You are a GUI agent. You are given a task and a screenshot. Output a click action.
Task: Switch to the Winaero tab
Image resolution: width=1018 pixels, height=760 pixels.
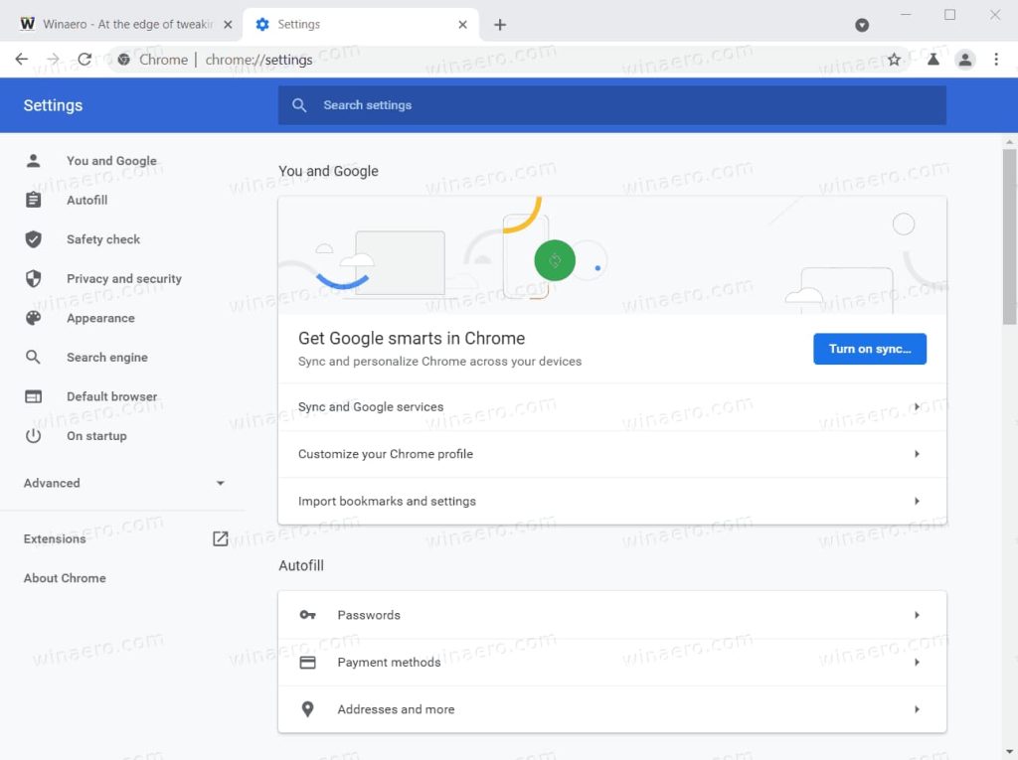point(123,25)
